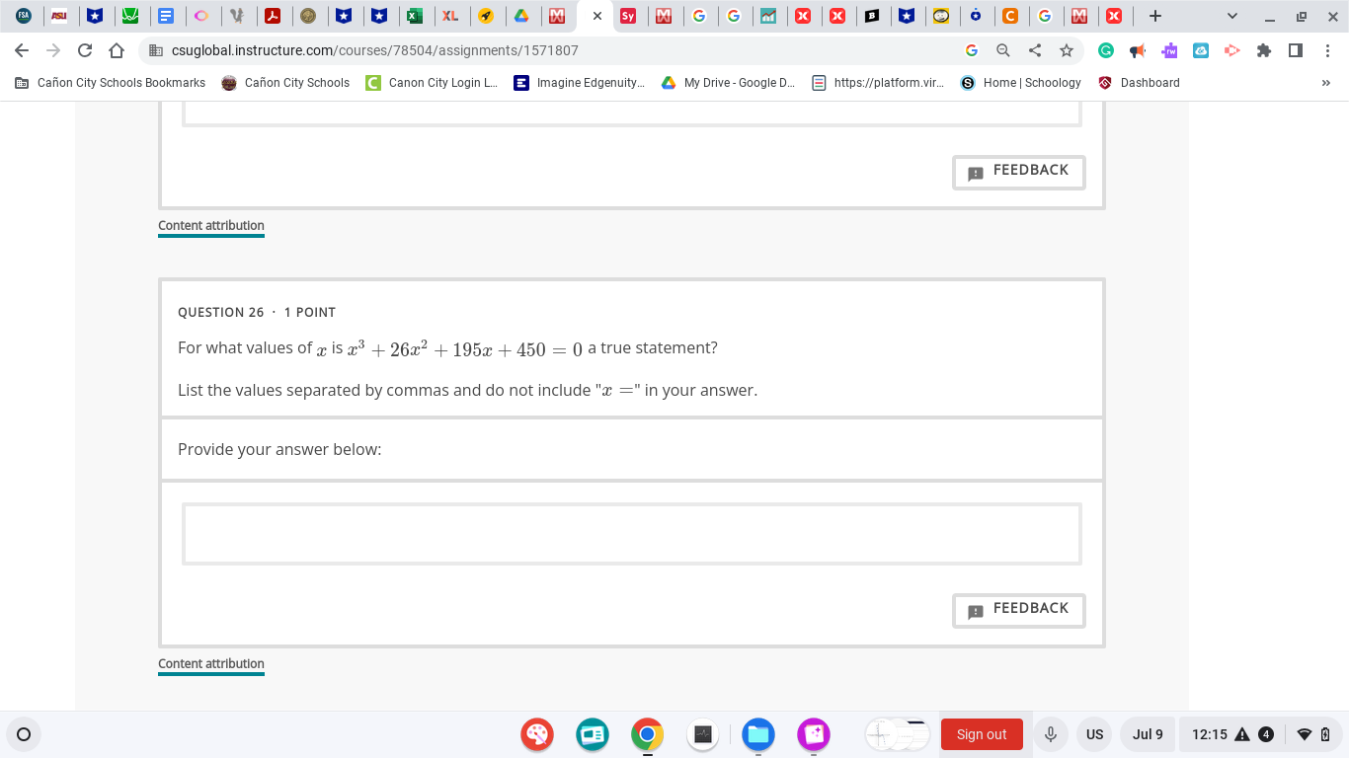The image size is (1349, 758).
Task: Click the FEEDBACK button for Question 26
Action: (1018, 610)
